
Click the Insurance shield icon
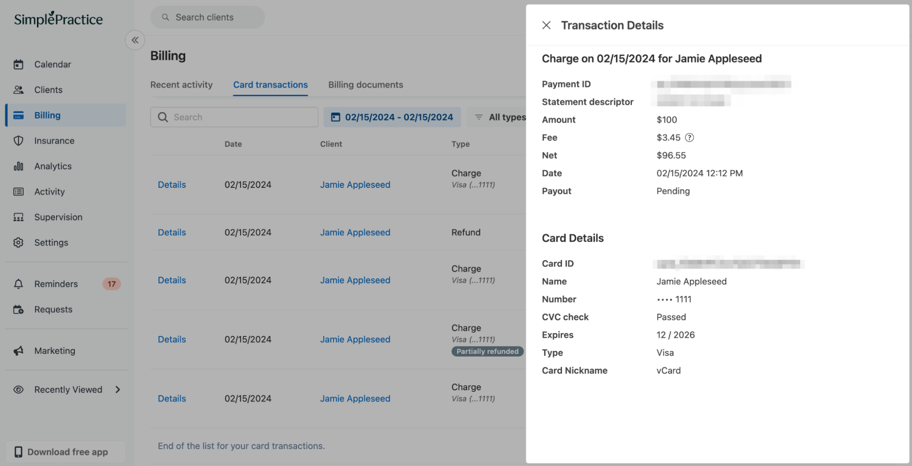(x=18, y=141)
